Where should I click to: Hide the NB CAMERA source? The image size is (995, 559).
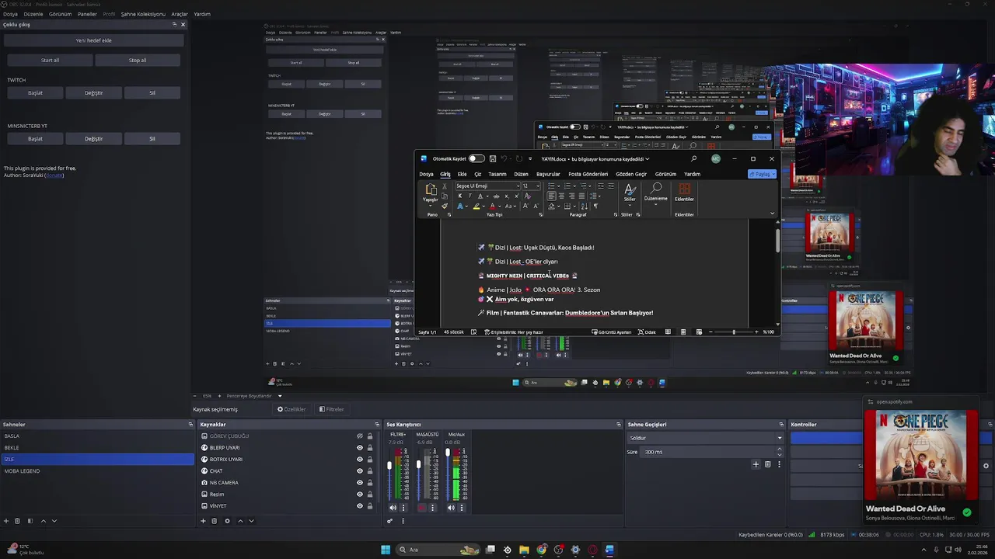coord(359,483)
